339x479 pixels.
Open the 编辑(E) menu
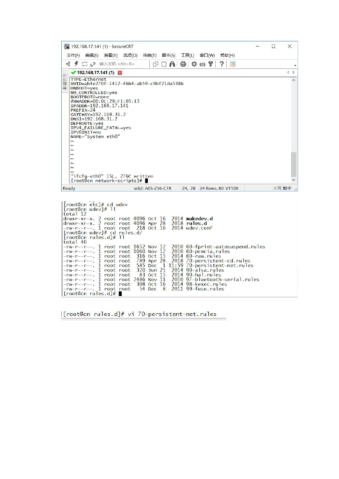pos(92,55)
